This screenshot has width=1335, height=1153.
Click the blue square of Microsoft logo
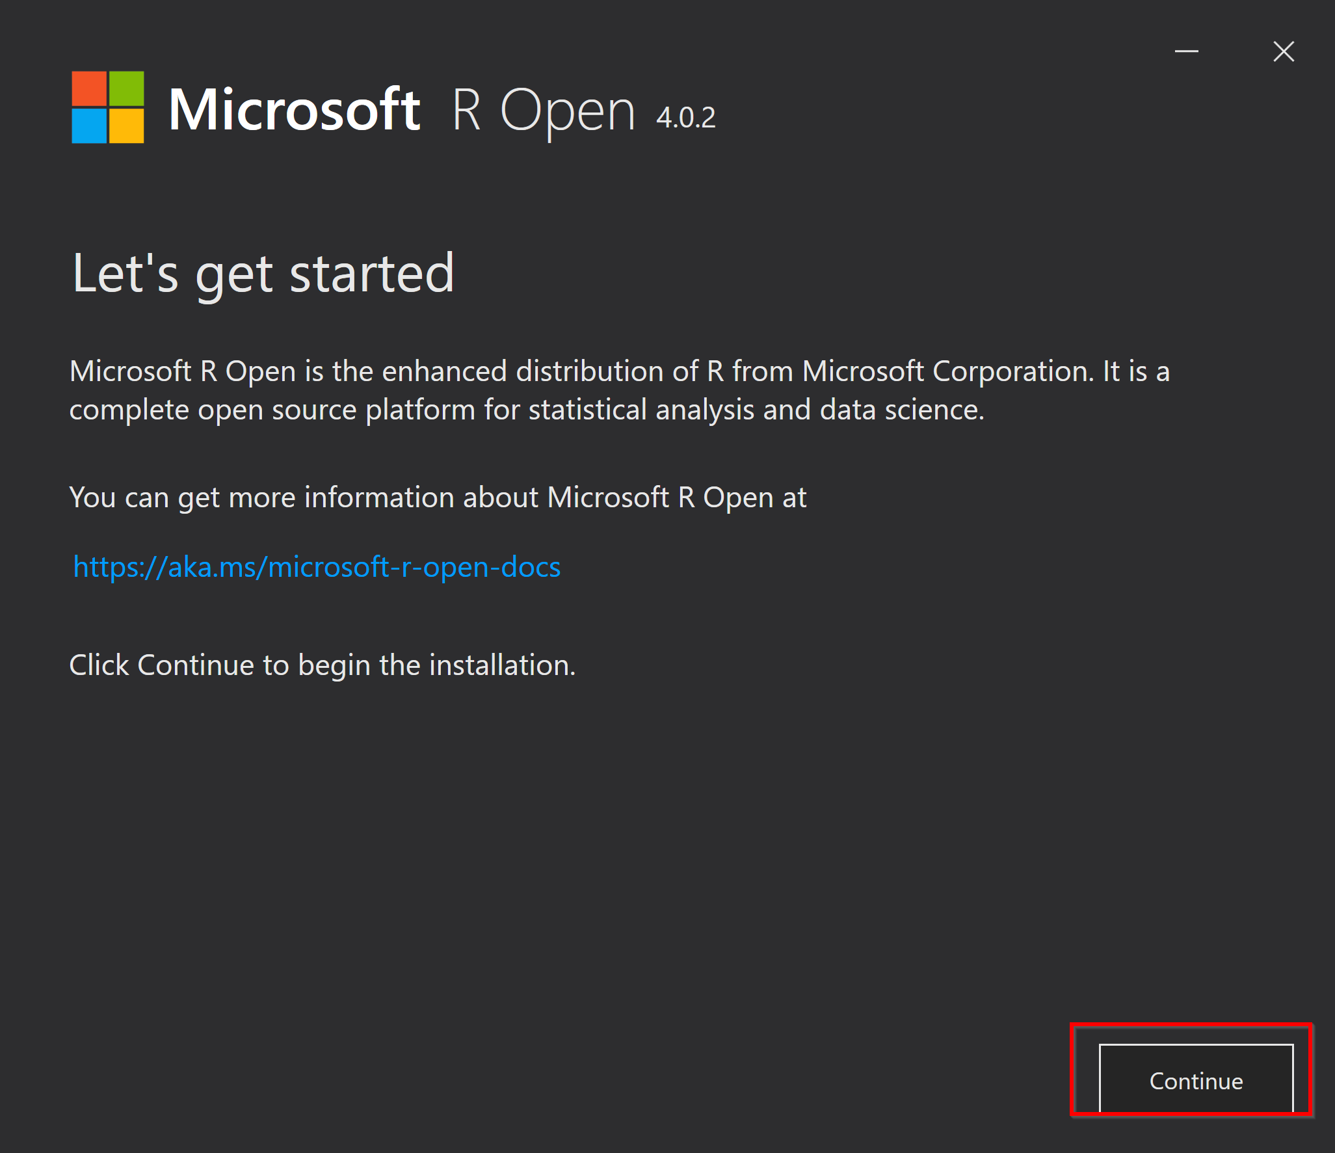coord(89,126)
